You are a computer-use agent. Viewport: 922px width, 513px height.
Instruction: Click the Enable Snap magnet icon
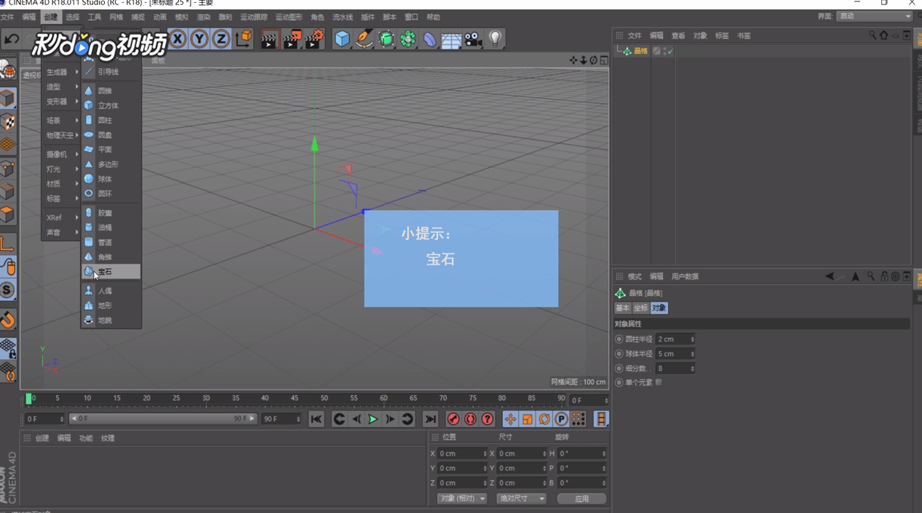[8, 320]
